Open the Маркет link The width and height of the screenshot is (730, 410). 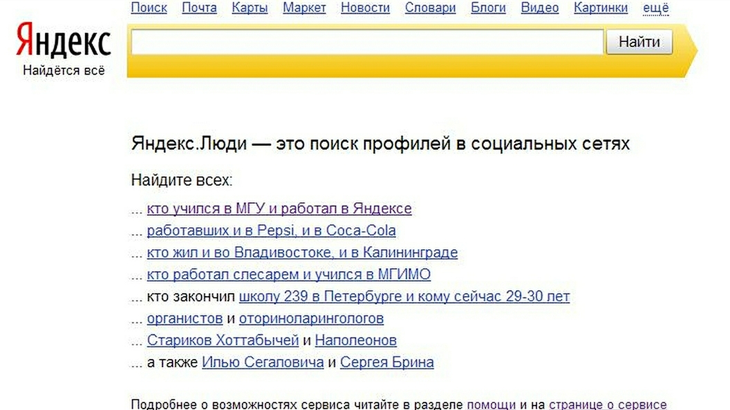click(304, 8)
